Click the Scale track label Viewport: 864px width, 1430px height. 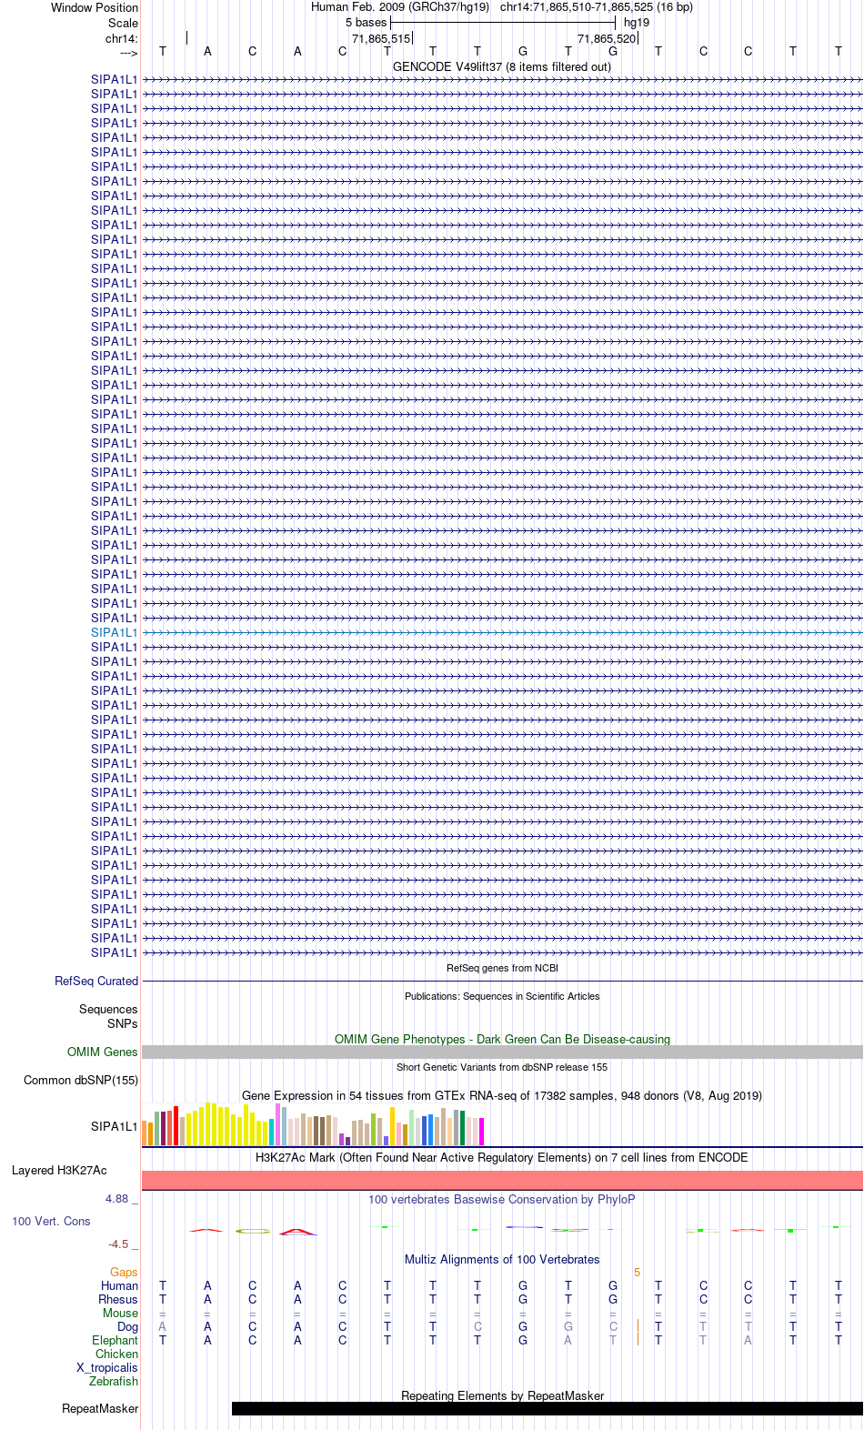[123, 23]
